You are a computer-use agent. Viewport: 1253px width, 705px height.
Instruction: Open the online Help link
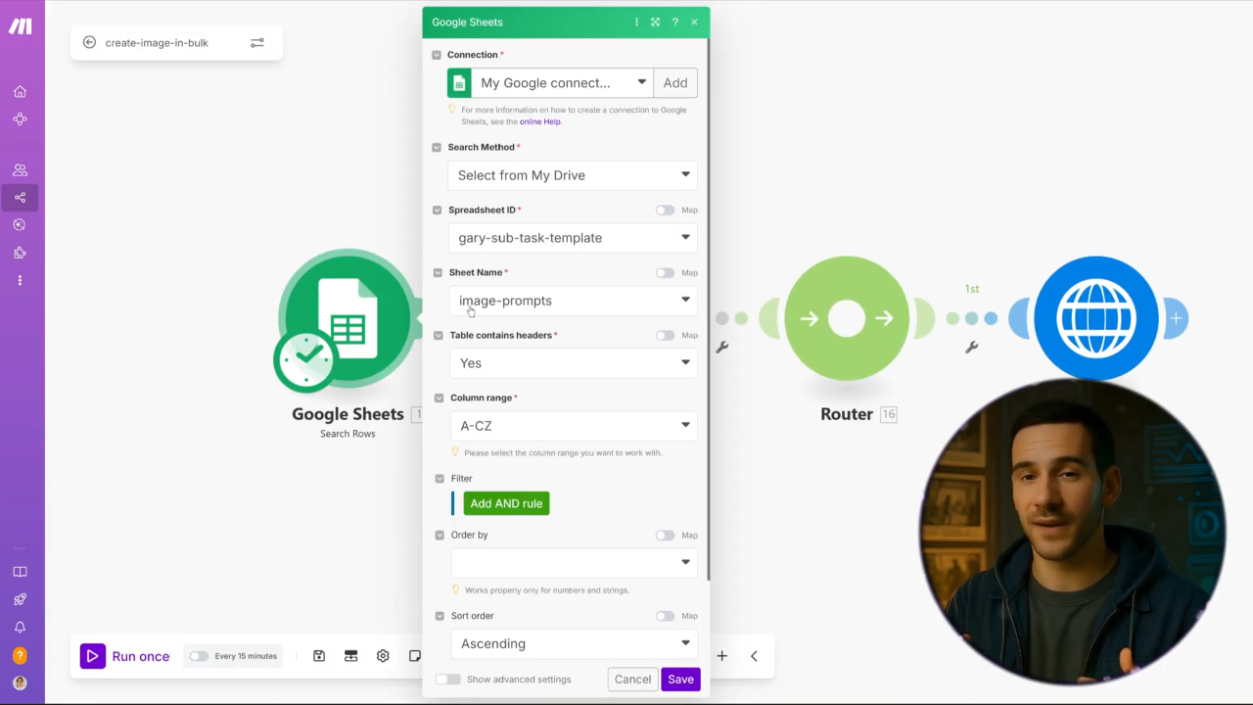[x=540, y=121]
